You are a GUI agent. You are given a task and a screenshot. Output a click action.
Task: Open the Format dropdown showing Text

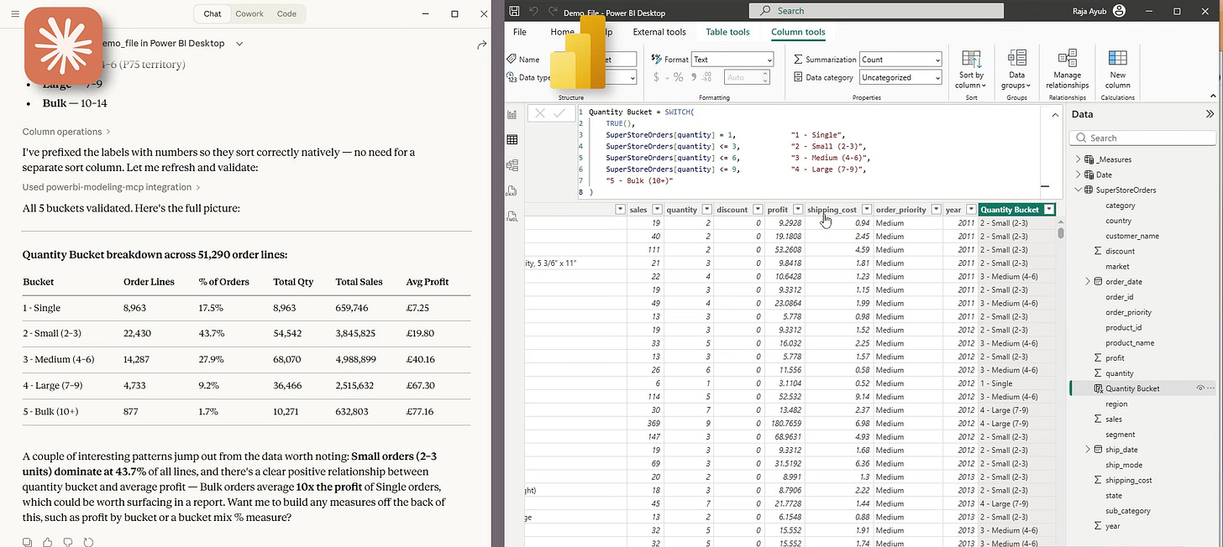[732, 60]
